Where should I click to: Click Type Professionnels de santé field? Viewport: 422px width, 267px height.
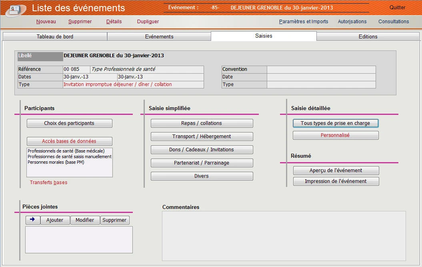[x=147, y=69]
